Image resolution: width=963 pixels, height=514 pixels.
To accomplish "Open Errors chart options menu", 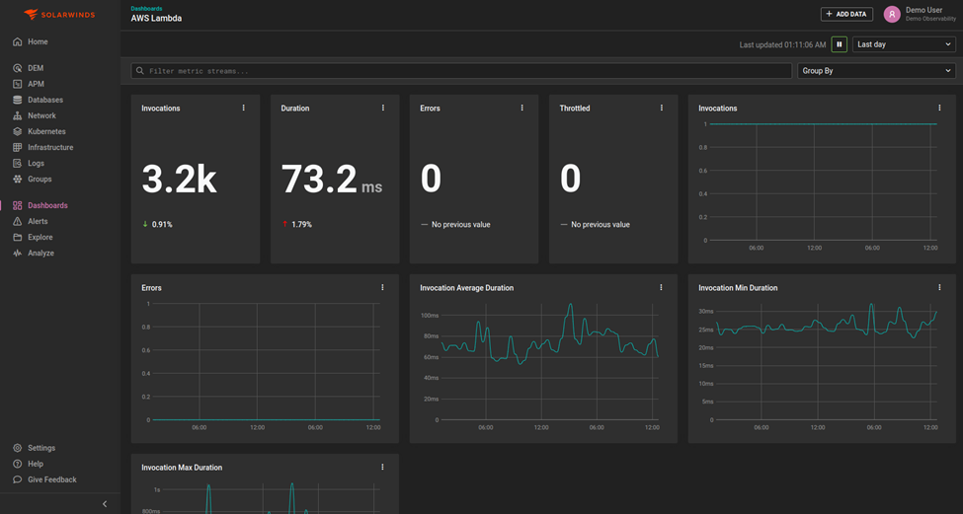I will 382,288.
